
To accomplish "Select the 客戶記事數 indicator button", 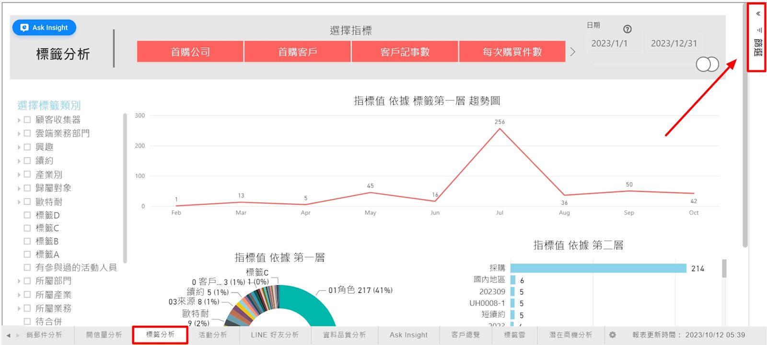I will 405,52.
